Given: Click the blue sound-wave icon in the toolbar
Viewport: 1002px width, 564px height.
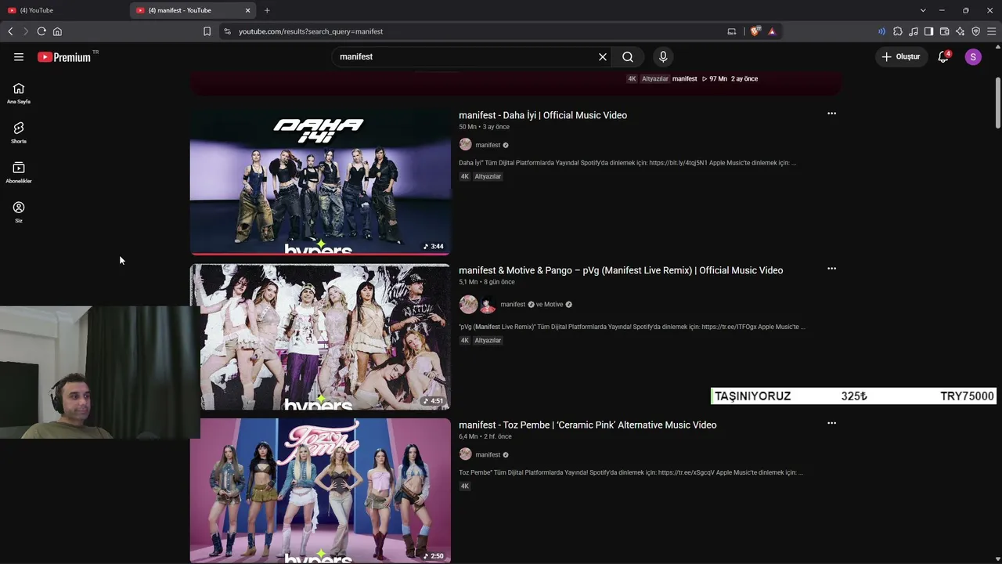Looking at the screenshot, I should point(881,31).
